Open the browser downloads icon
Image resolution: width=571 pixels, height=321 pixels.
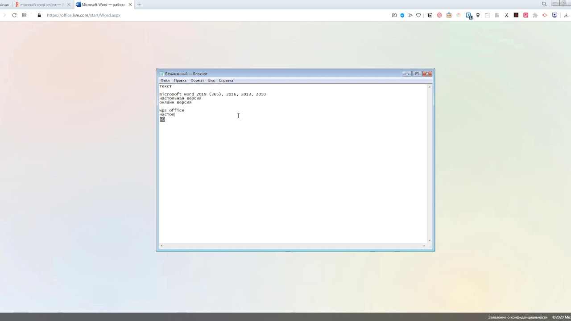[567, 15]
